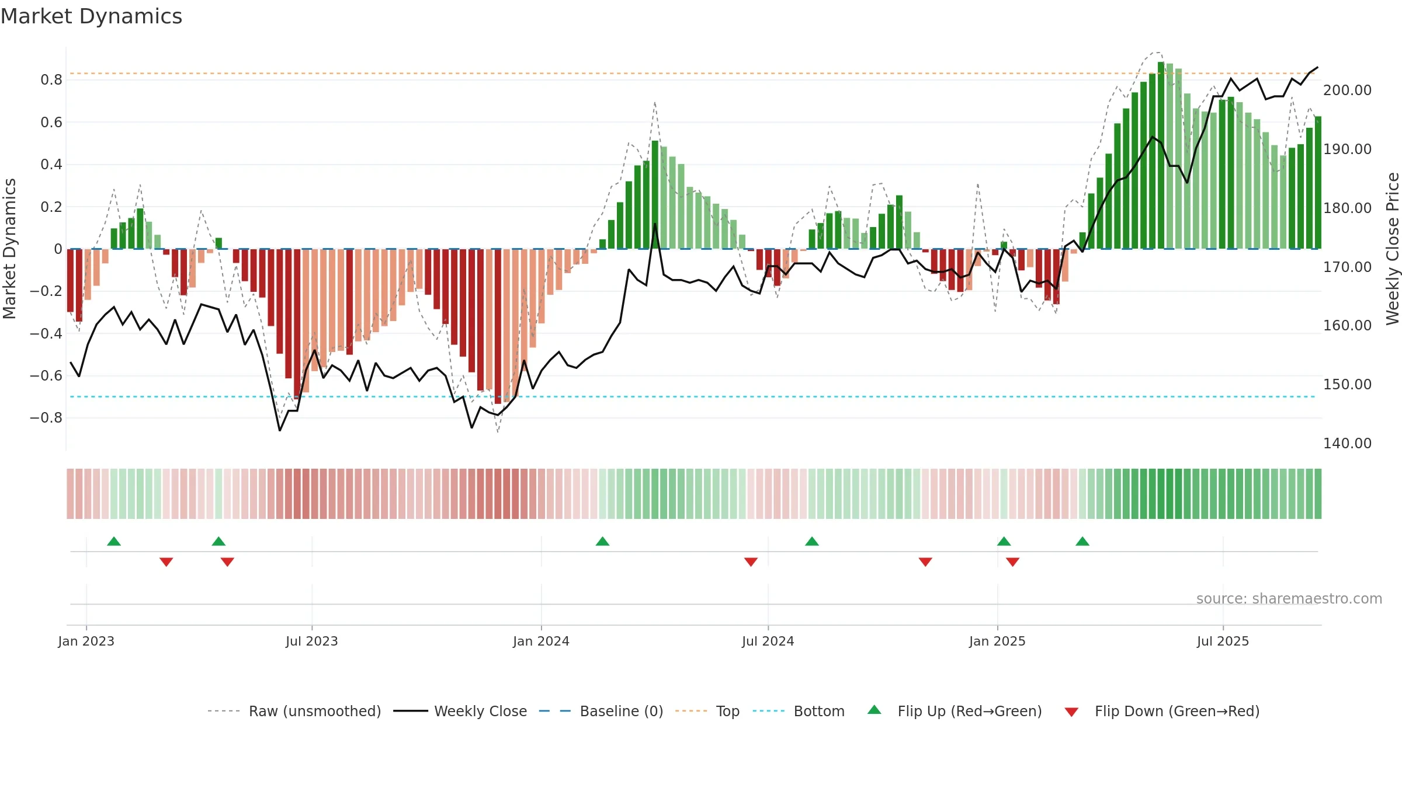Toggle the Top legend entry
1402x788 pixels.
coord(707,711)
